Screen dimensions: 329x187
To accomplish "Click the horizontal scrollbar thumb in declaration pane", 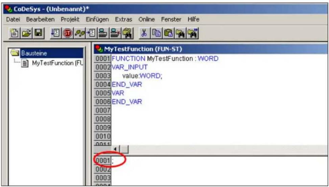I will point(125,149).
